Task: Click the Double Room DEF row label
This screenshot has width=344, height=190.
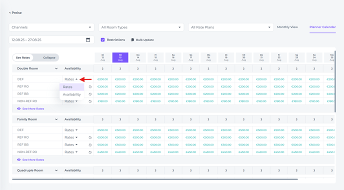Action: (x=20, y=79)
